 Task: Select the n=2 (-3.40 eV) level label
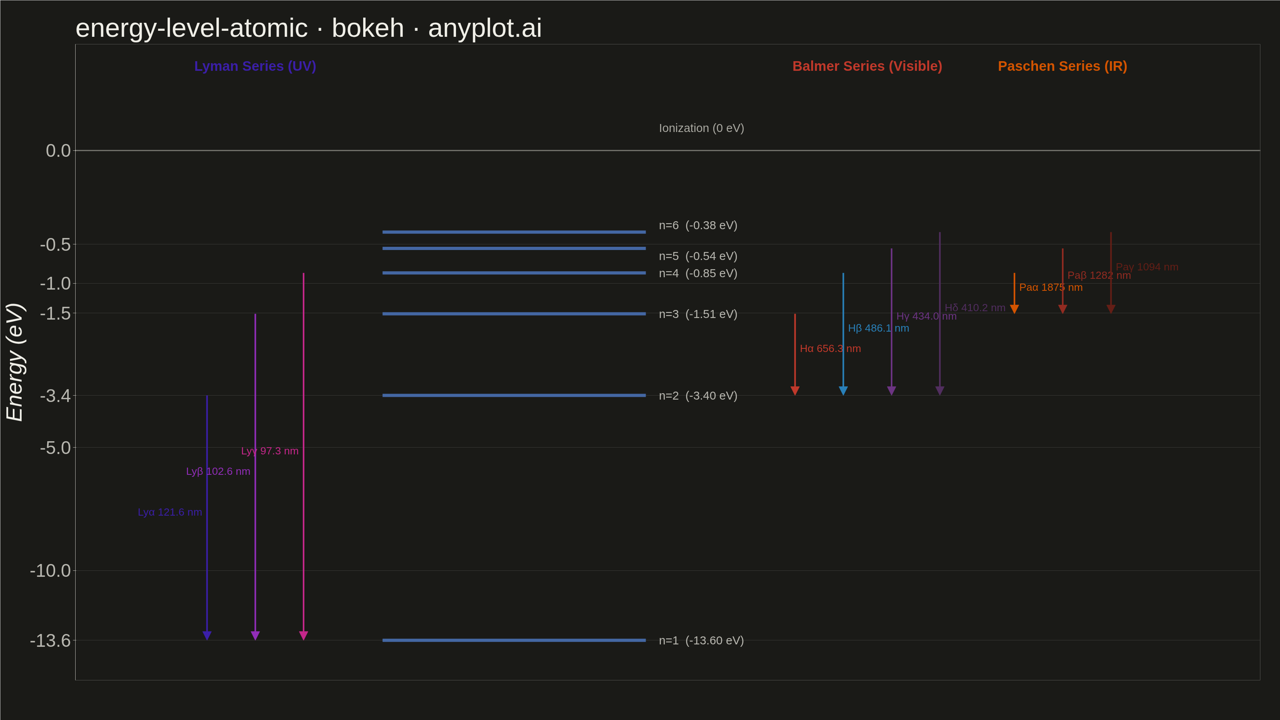click(698, 396)
